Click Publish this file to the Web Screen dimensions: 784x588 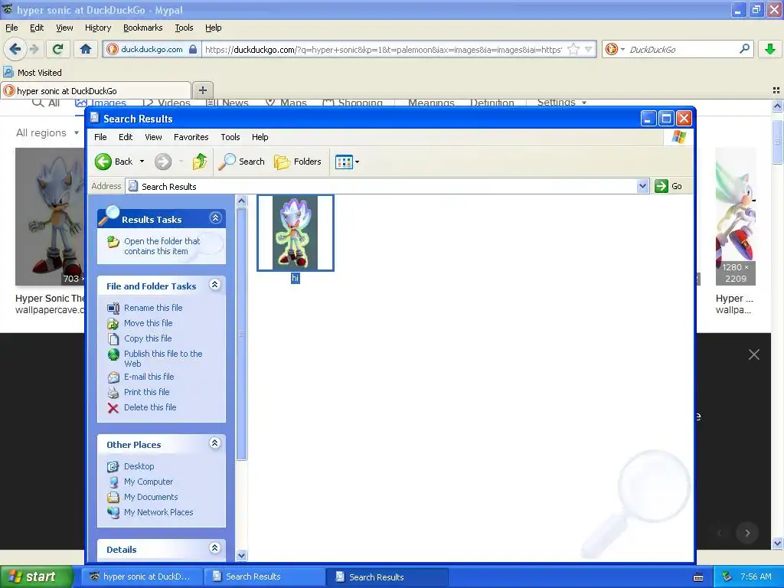(163, 358)
